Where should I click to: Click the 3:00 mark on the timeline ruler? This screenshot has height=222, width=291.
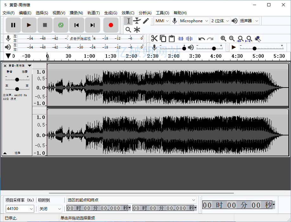pyautogui.click(x=174, y=56)
